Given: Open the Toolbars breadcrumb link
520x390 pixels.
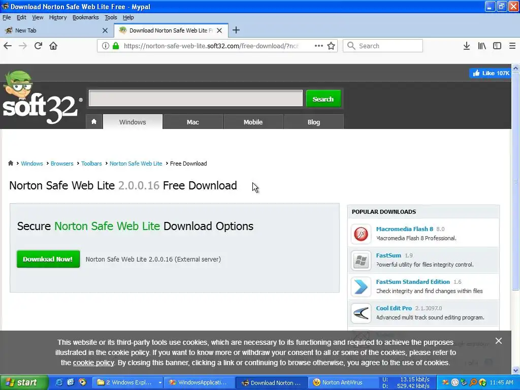Looking at the screenshot, I should tap(91, 164).
